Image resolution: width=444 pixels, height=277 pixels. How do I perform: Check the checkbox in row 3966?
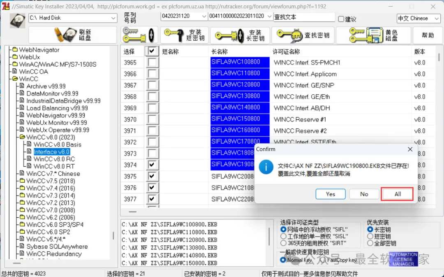pyautogui.click(x=152, y=74)
